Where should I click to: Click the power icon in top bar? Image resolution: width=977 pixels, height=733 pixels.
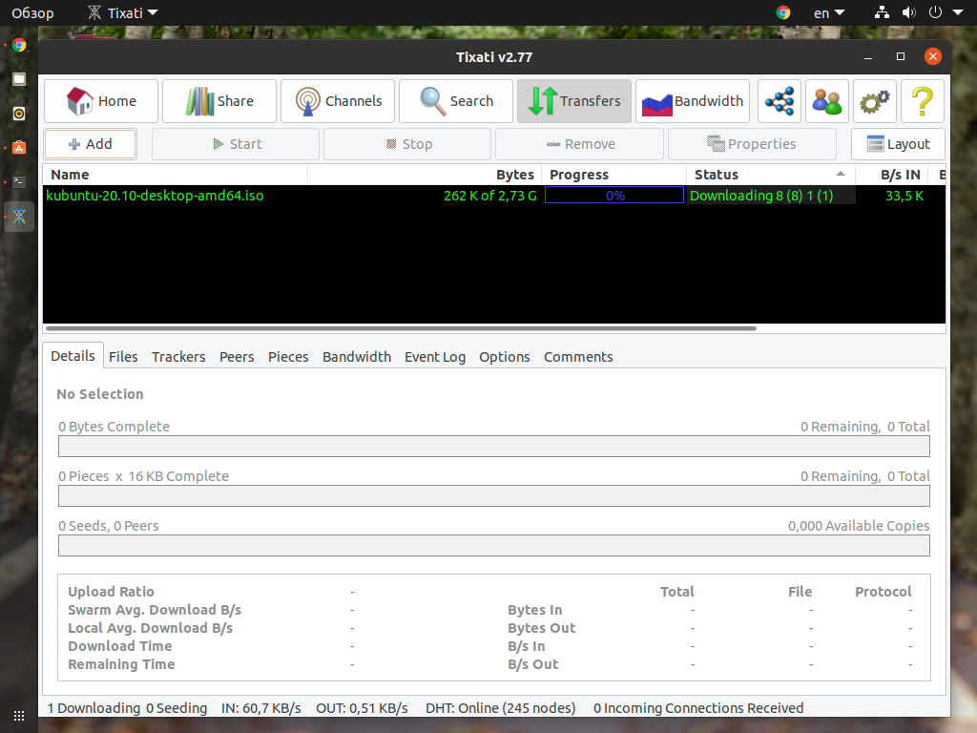[935, 12]
